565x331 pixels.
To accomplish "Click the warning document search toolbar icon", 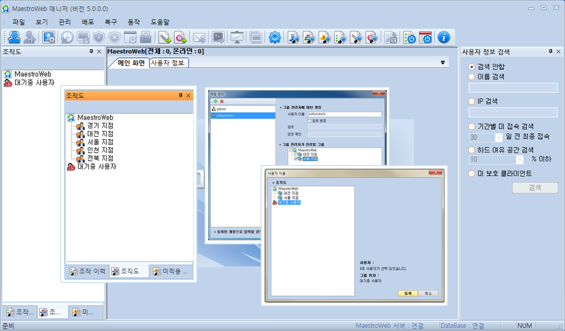I will (325, 37).
